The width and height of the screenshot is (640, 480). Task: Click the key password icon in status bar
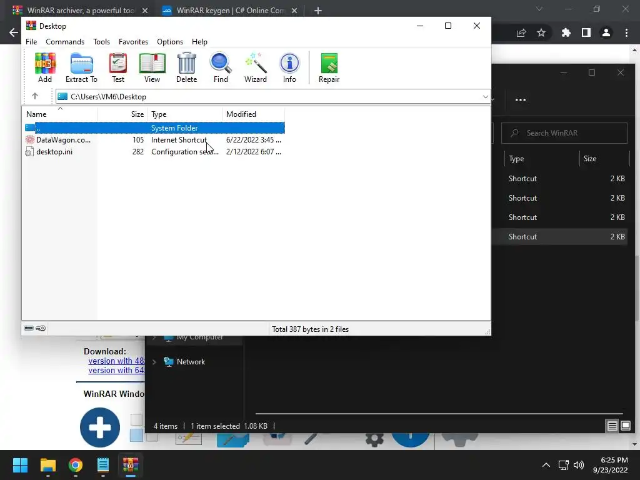[41, 328]
